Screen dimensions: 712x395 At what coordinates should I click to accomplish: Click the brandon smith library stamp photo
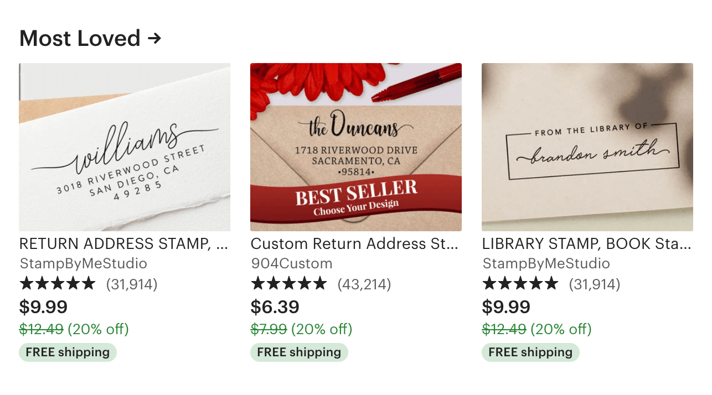pyautogui.click(x=587, y=147)
